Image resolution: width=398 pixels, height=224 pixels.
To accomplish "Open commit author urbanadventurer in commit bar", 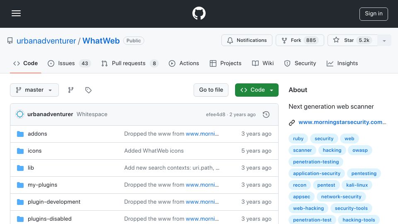I will tap(50, 114).
